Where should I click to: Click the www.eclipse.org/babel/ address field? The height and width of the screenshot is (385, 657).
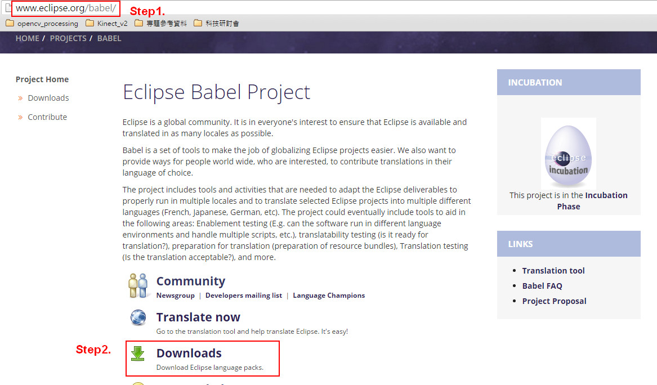pos(66,8)
